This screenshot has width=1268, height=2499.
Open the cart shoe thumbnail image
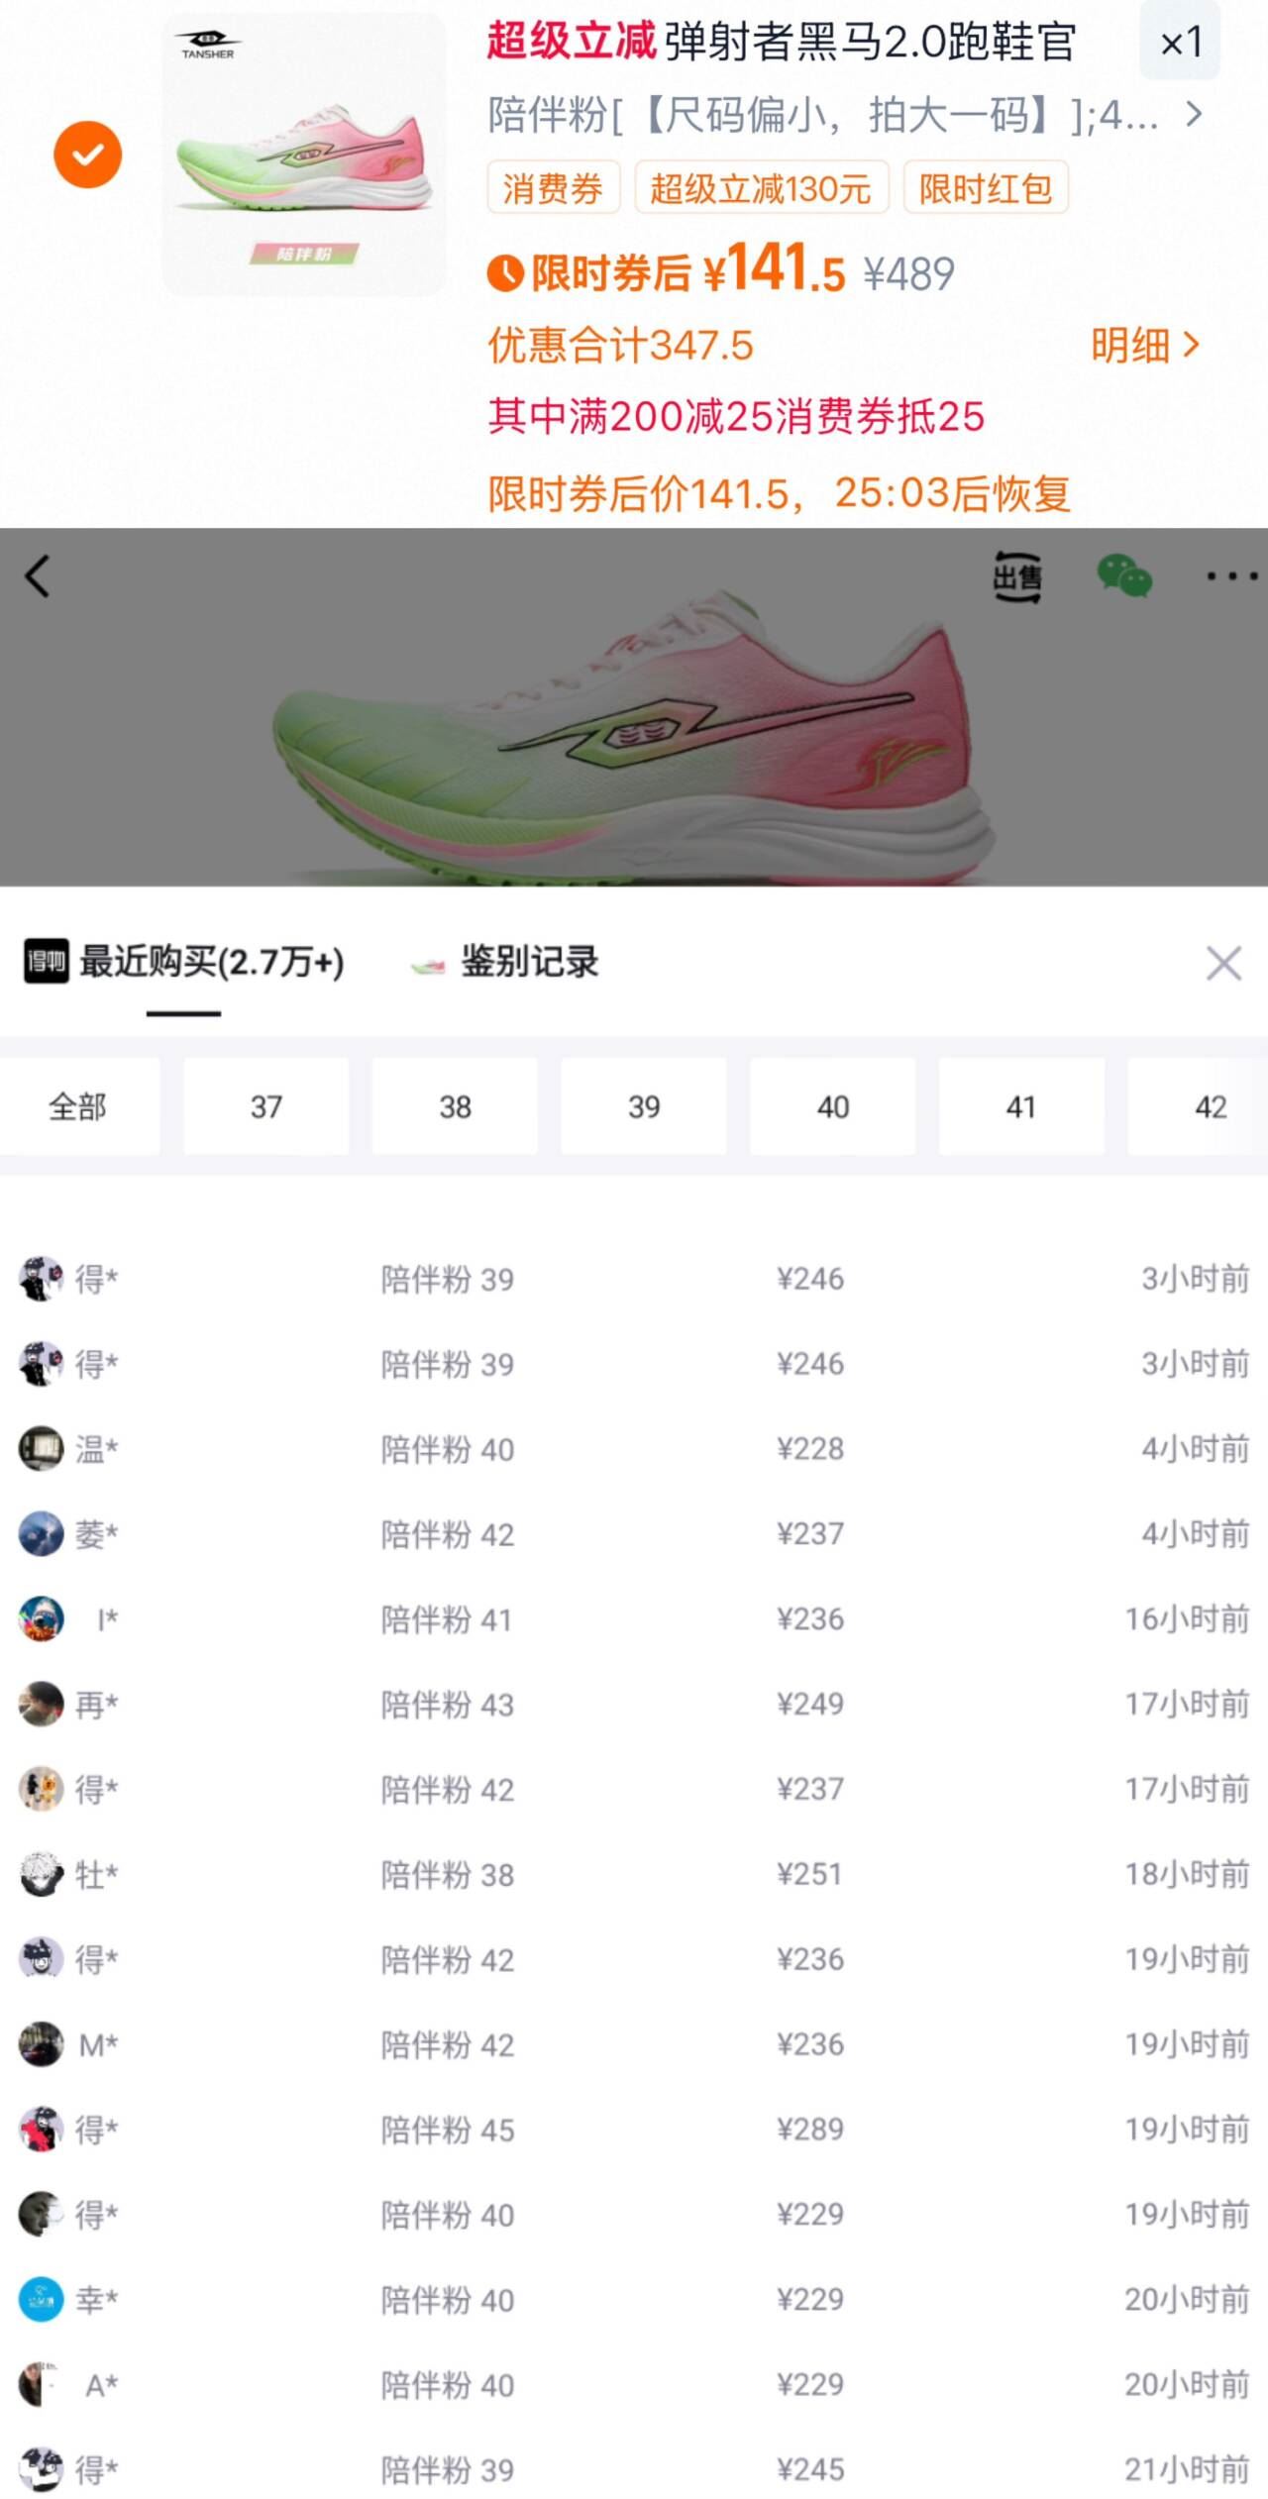[304, 154]
